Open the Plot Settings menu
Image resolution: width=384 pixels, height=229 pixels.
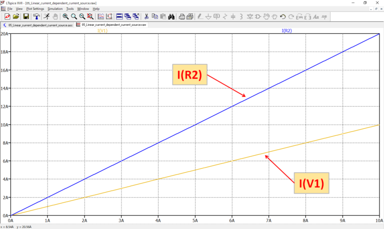coord(35,8)
